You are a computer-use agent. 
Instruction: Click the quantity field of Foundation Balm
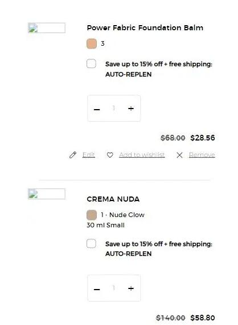pyautogui.click(x=114, y=108)
